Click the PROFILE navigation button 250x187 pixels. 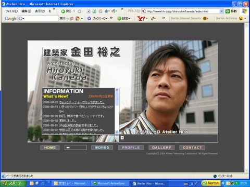click(x=131, y=148)
